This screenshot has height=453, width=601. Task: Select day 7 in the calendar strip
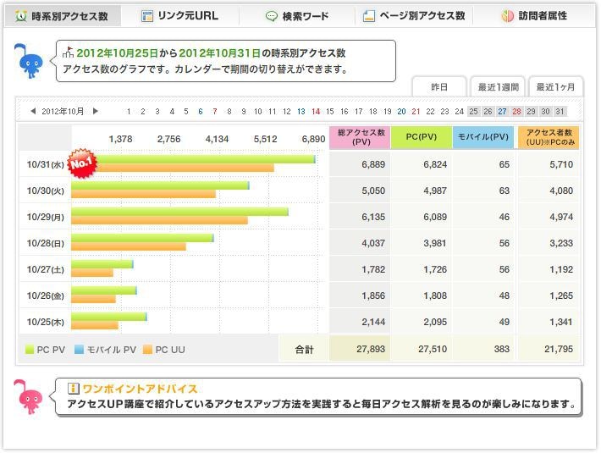(215, 112)
